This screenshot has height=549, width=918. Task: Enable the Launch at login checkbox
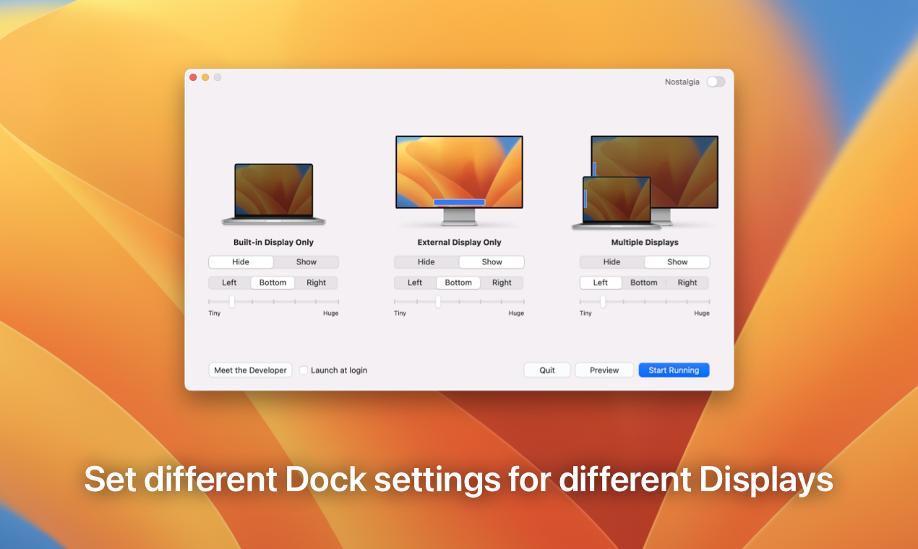point(304,370)
